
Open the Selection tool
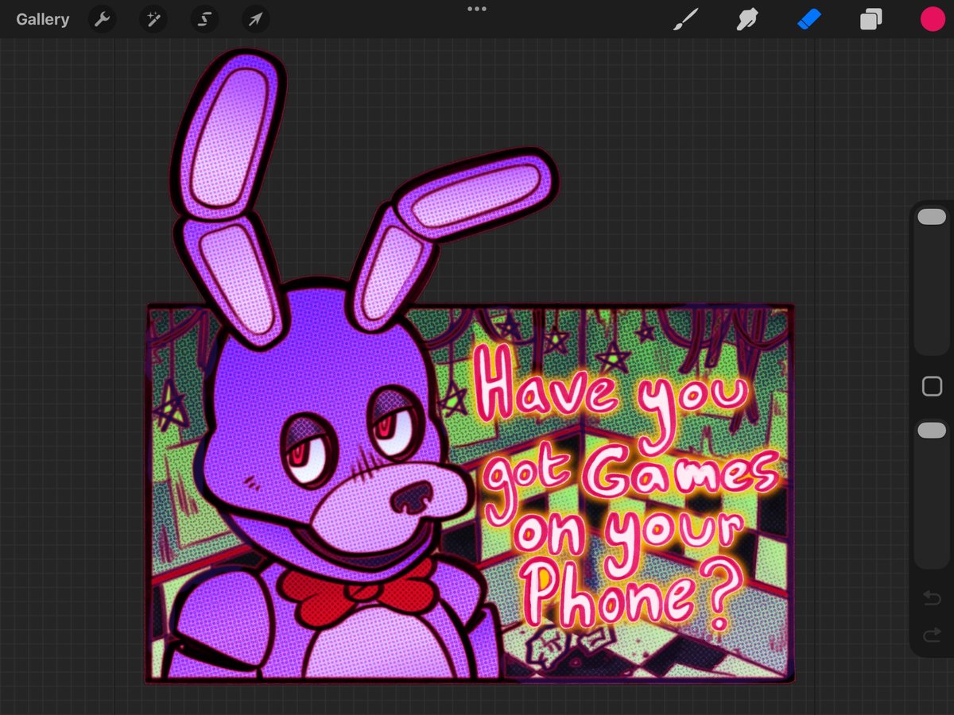pyautogui.click(x=204, y=19)
